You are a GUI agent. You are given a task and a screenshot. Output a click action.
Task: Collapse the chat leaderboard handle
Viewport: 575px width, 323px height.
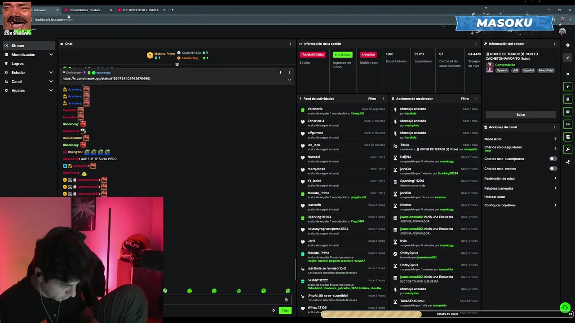177,65
